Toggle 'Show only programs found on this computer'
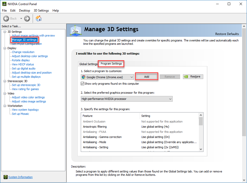Viewport: 247px width, 183px height. [x=82, y=84]
